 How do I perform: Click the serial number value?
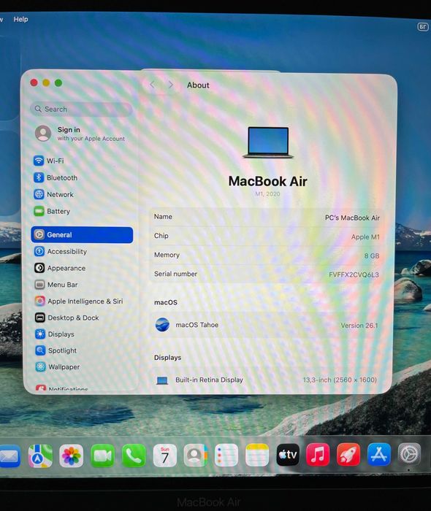pos(354,274)
